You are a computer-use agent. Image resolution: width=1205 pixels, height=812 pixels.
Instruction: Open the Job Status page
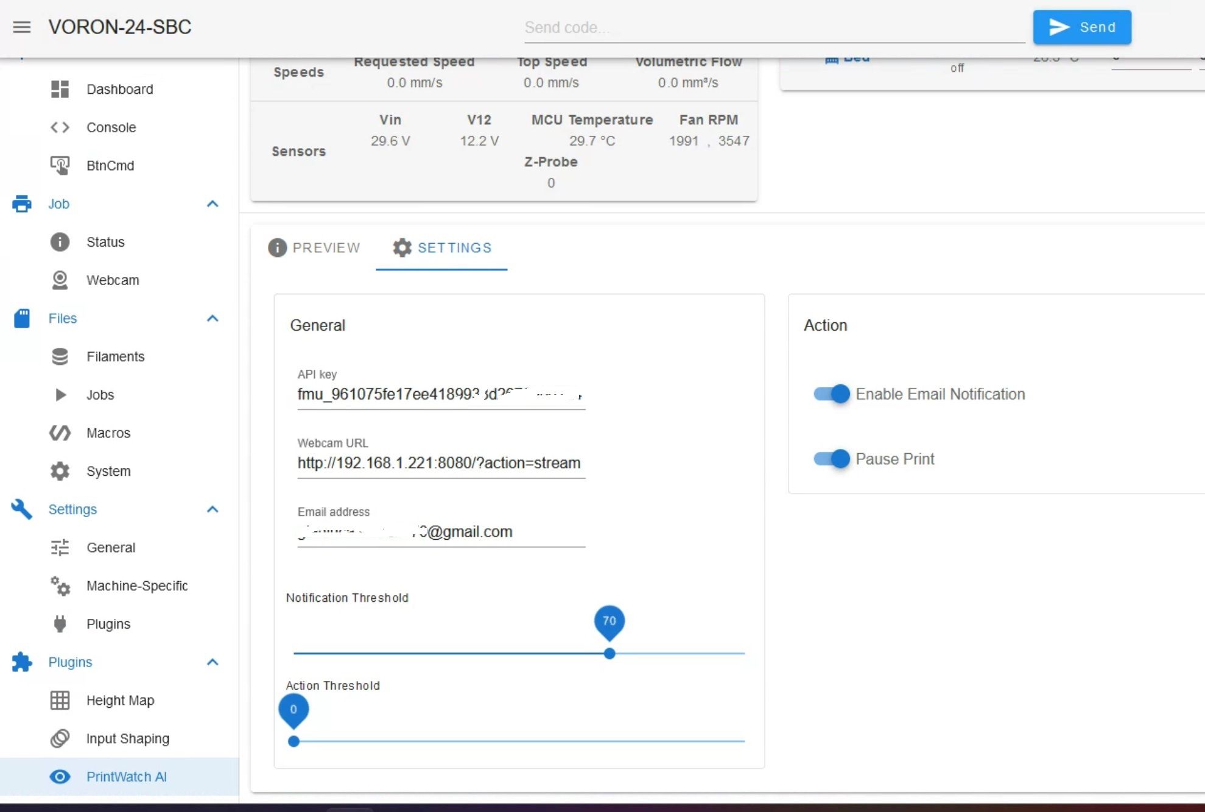point(105,242)
